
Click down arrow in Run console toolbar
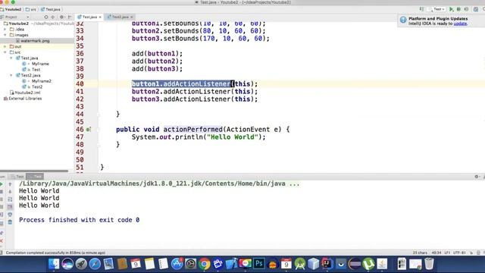[x=10, y=192]
